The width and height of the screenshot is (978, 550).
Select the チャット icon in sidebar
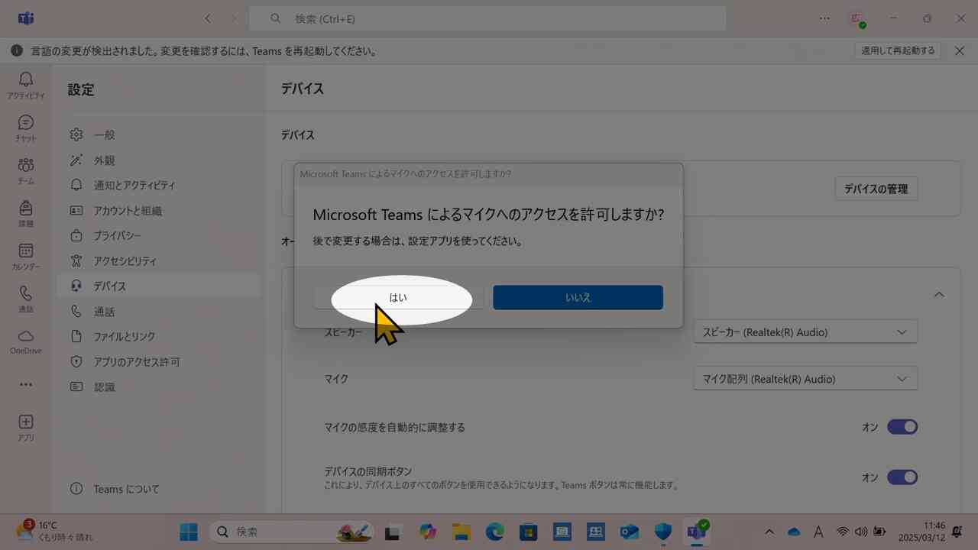26,128
